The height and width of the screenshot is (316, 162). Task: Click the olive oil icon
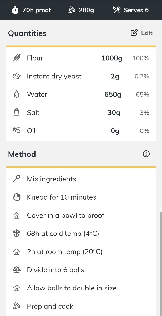[17, 131]
